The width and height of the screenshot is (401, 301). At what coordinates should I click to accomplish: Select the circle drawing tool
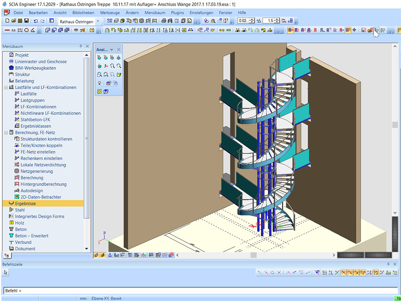27,30
